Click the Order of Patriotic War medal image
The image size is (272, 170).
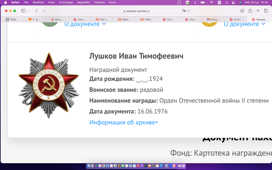coord(49,85)
